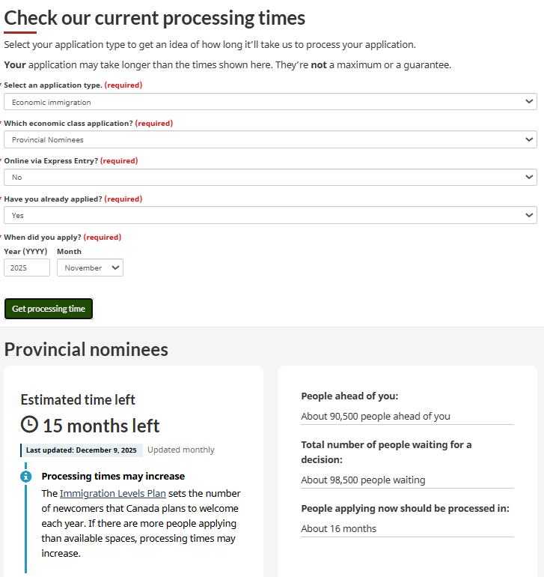544x577 pixels.
Task: Click the clock icon beside 15 months left
Action: tap(29, 425)
